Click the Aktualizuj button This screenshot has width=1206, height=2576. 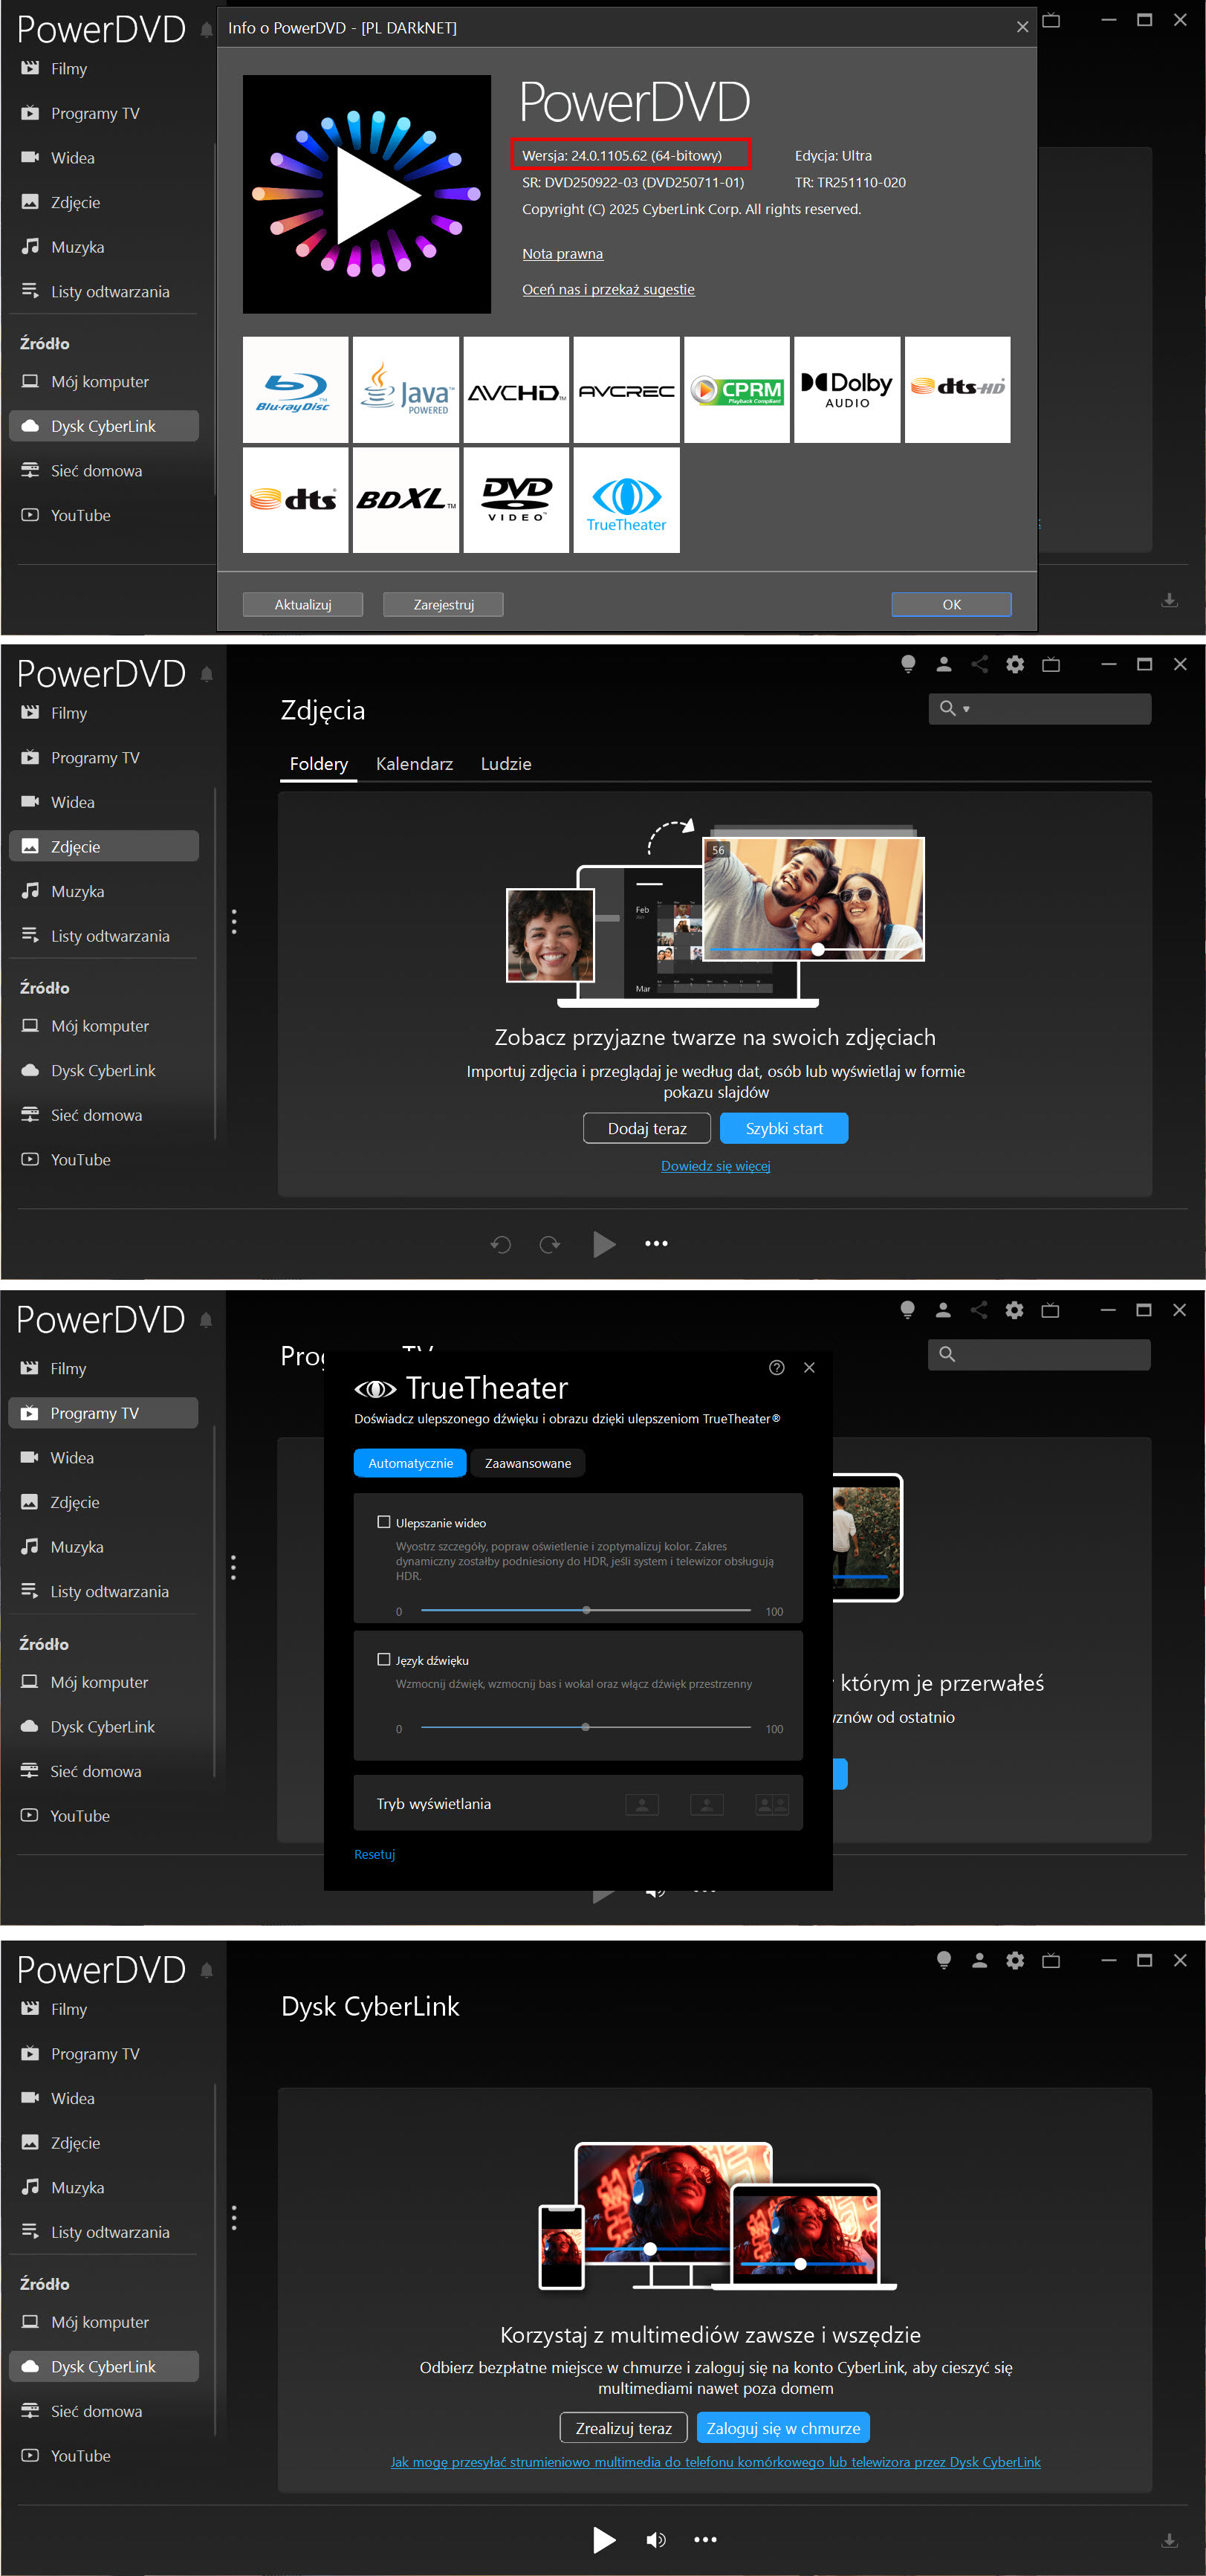[x=303, y=604]
